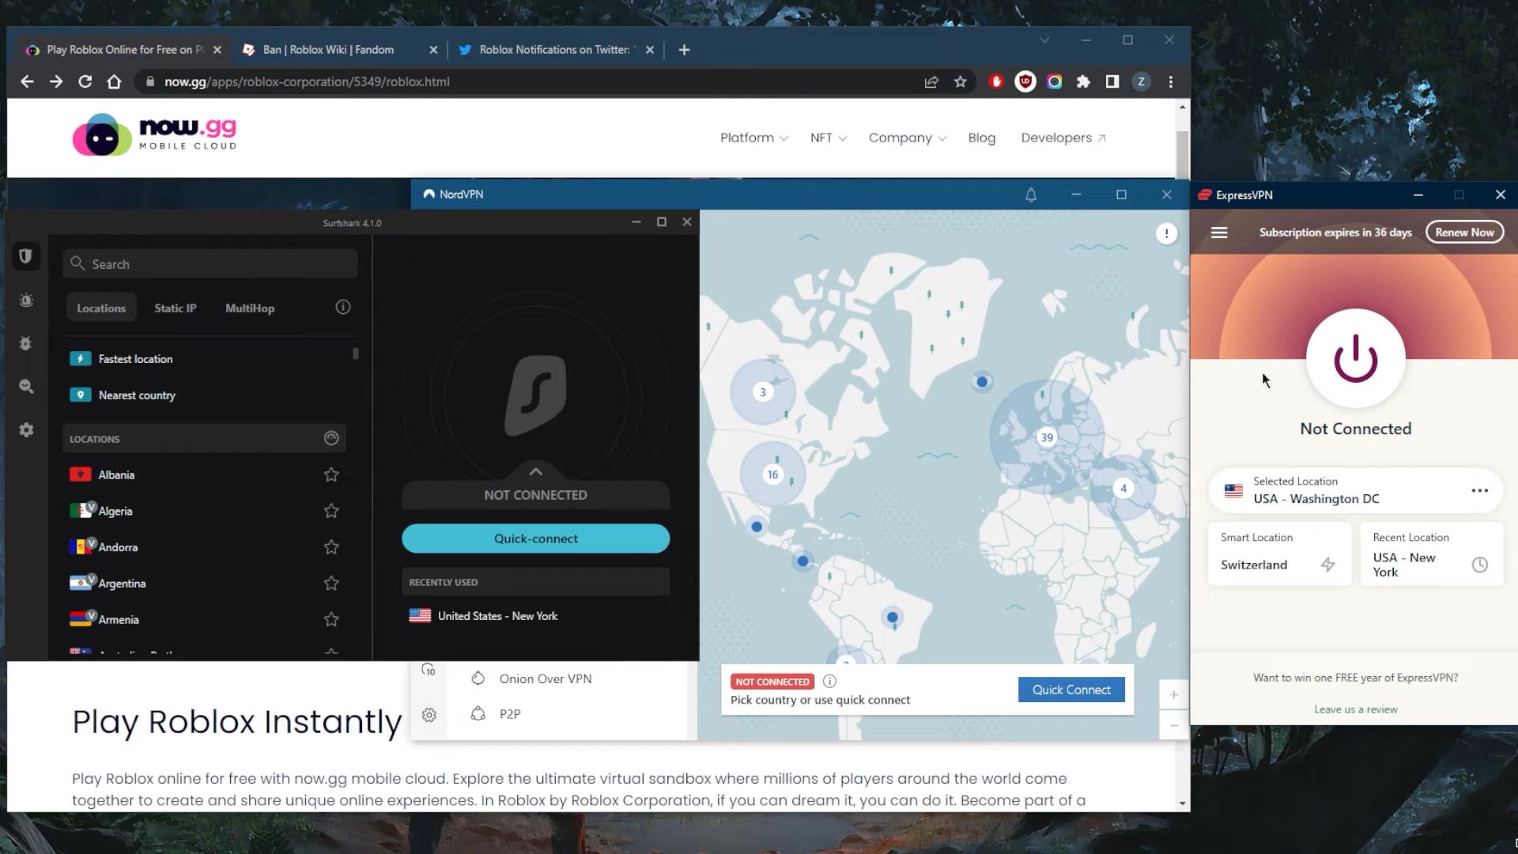
Task: Zoom in on the NordVPN map
Action: (x=1174, y=694)
